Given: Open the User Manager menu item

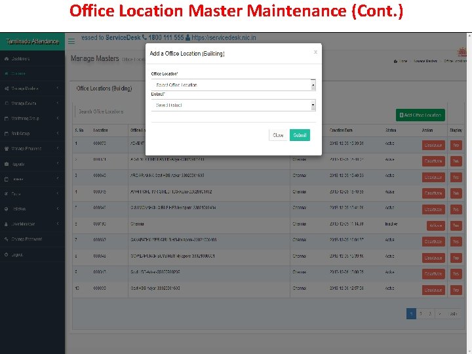Looking at the screenshot, I should (23, 224).
